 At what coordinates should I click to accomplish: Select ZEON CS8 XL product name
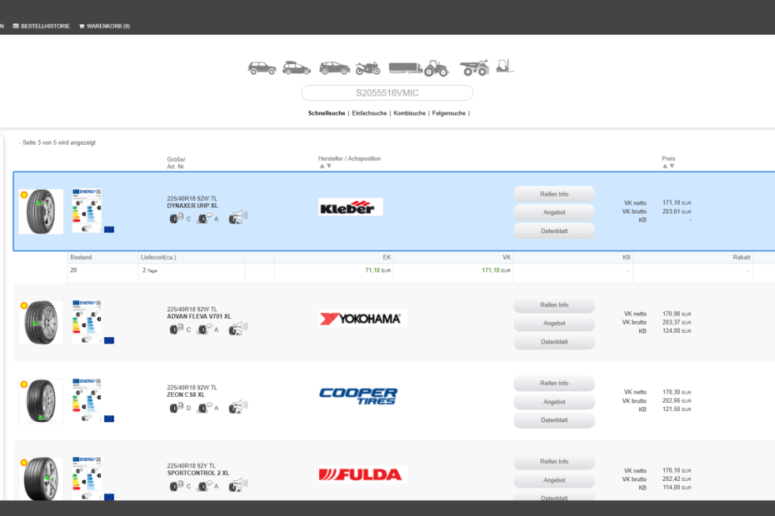[x=185, y=395]
